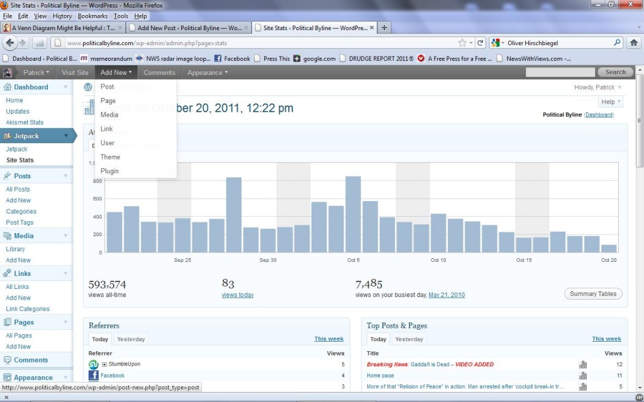This screenshot has width=644, height=402.
Task: Click the bookmark star in address bar
Action: (462, 43)
